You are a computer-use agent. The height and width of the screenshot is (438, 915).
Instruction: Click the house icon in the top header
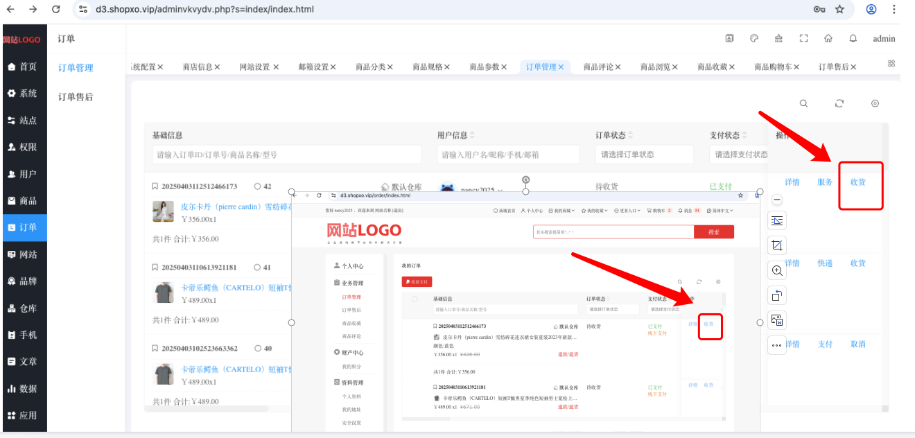tap(828, 39)
